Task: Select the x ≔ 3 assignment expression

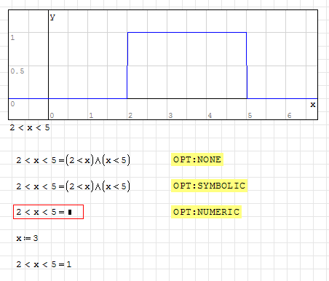Action: point(27,238)
